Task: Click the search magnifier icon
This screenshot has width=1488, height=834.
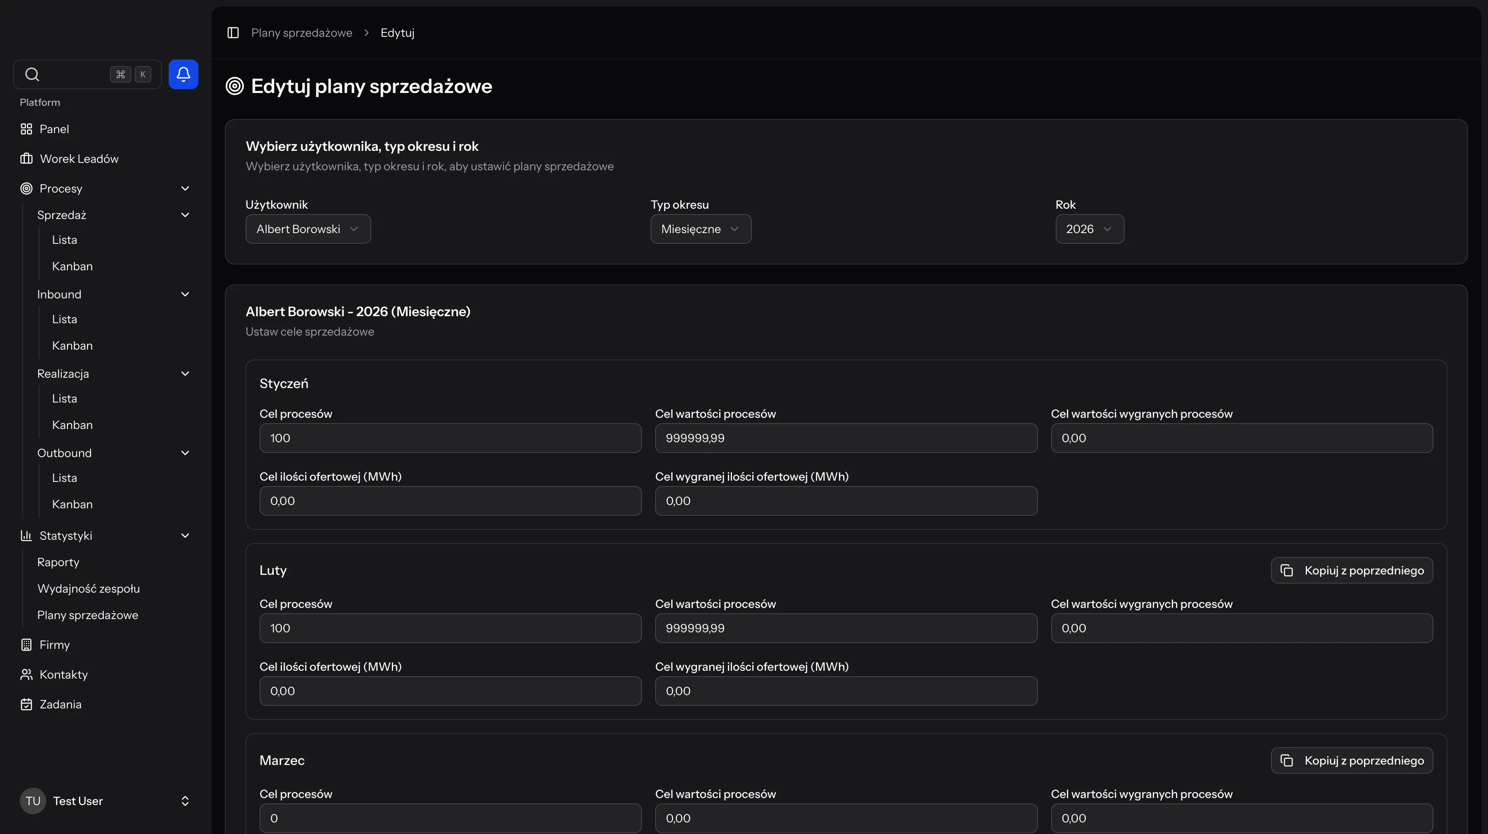Action: tap(32, 74)
